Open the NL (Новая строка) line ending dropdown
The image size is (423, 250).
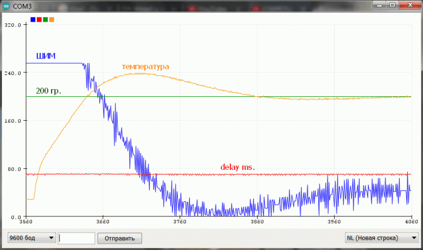382,238
